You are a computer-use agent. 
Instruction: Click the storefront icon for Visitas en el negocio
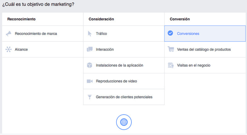pyautogui.click(x=171, y=65)
